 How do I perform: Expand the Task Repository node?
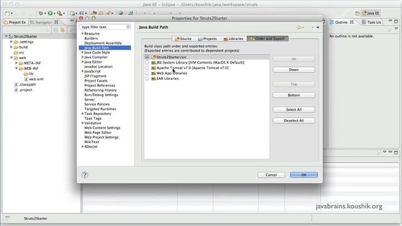[82, 114]
